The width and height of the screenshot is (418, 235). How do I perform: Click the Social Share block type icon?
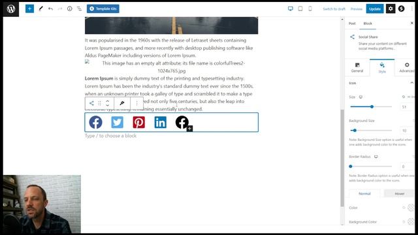coord(91,103)
